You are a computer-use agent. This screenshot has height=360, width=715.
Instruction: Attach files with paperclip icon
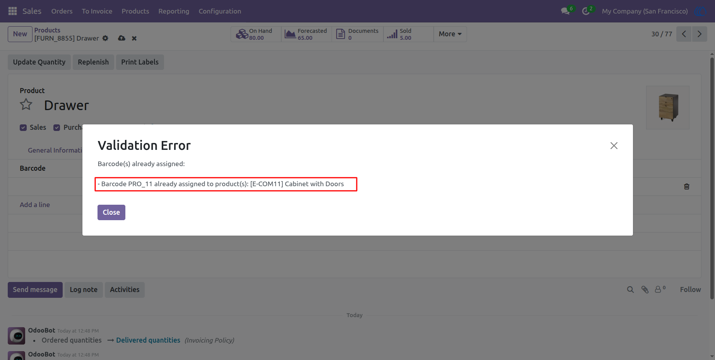click(x=645, y=290)
